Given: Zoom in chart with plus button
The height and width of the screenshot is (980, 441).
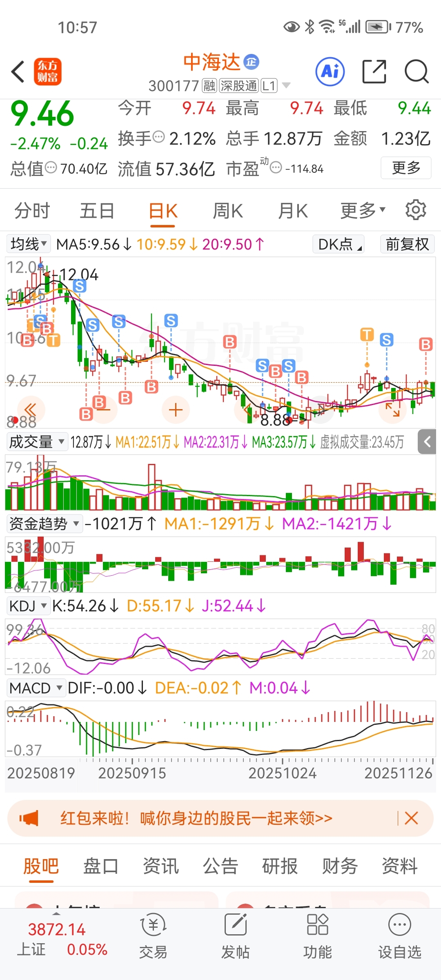Looking at the screenshot, I should pyautogui.click(x=176, y=410).
